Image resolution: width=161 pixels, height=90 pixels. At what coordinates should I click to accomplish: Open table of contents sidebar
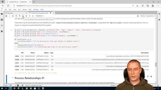2,25
